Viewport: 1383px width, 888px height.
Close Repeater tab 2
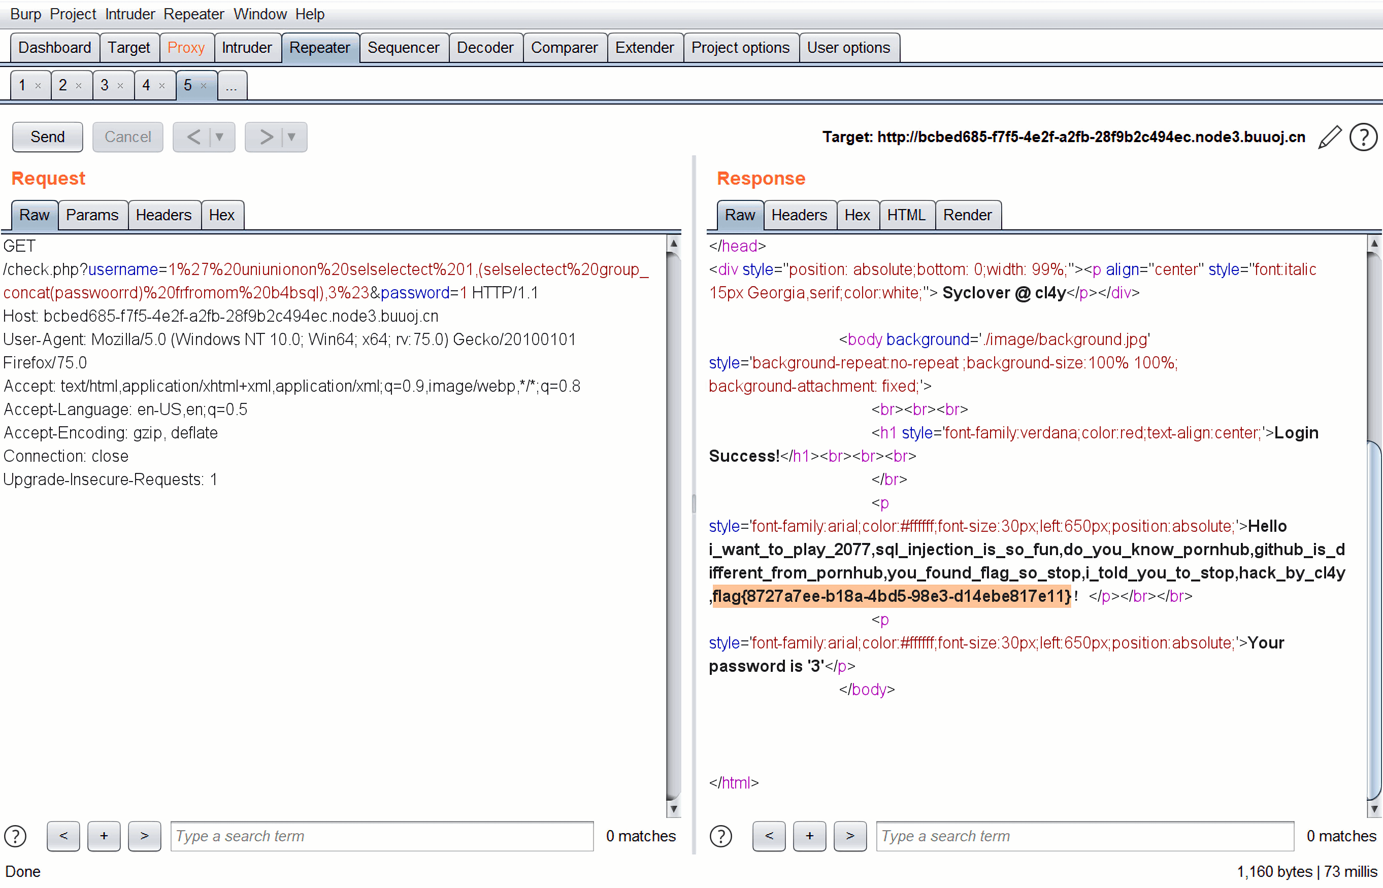coord(79,86)
